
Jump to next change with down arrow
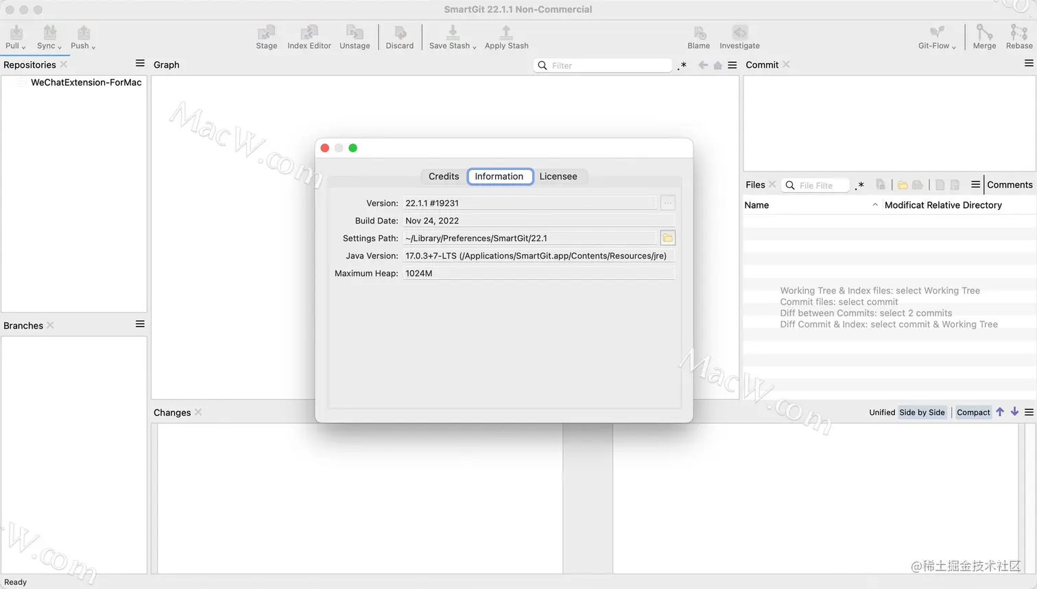(x=1014, y=412)
